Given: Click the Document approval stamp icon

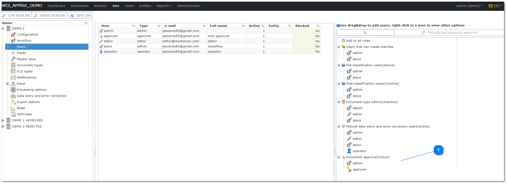Looking at the screenshot, I should click(344, 157).
